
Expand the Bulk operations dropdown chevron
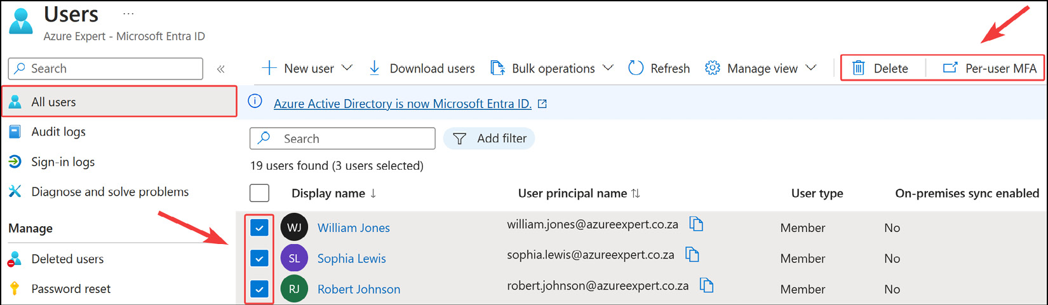608,68
